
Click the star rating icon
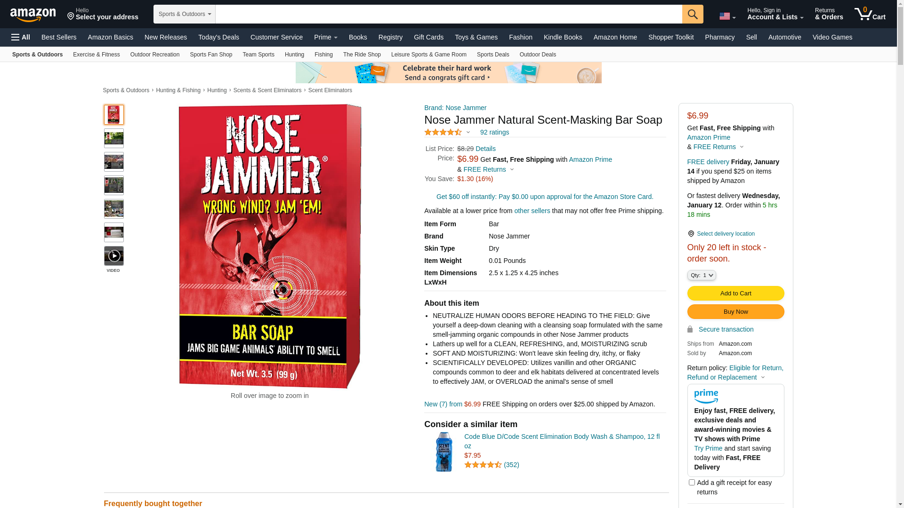coord(443,133)
